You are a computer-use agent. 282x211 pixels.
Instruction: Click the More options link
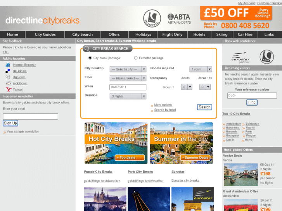click(x=163, y=105)
